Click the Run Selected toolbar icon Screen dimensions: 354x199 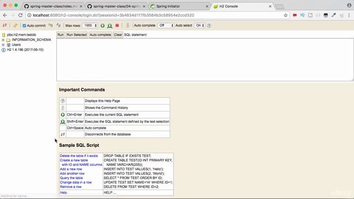coord(110,25)
